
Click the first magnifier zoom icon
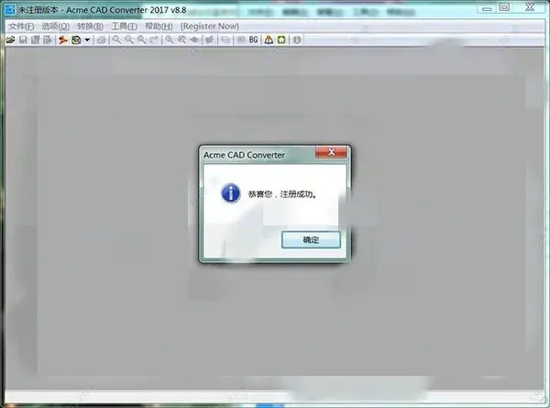click(x=116, y=40)
